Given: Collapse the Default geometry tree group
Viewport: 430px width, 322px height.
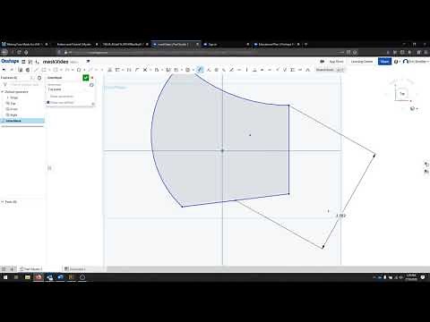Looking at the screenshot, I should point(3,92).
